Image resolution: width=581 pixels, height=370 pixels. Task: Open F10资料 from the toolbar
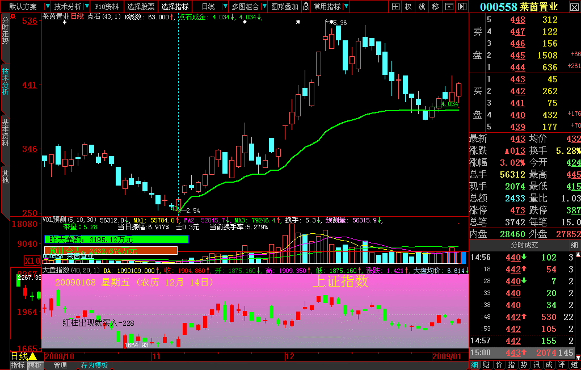pyautogui.click(x=107, y=7)
